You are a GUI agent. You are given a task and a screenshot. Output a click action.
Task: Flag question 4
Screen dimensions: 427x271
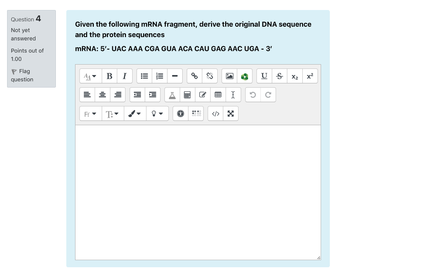pyautogui.click(x=22, y=75)
